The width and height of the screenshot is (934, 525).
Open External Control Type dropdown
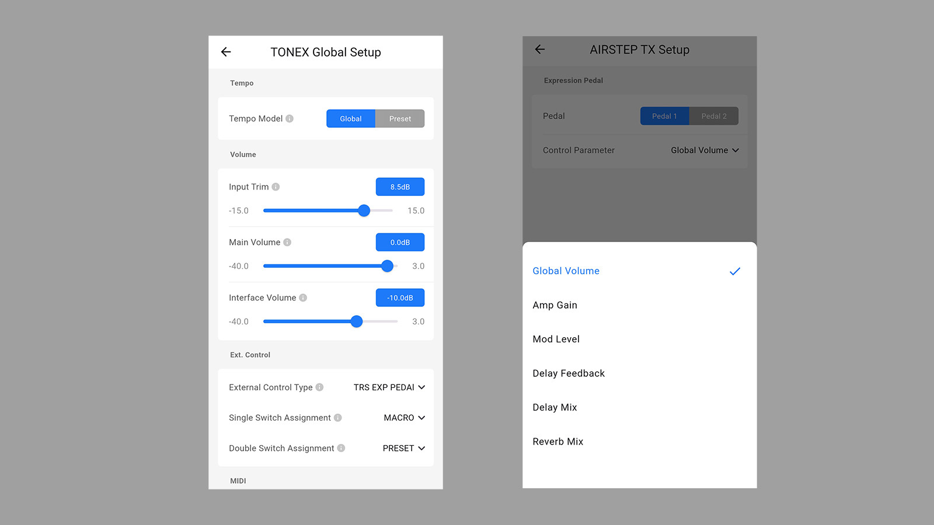pyautogui.click(x=389, y=387)
